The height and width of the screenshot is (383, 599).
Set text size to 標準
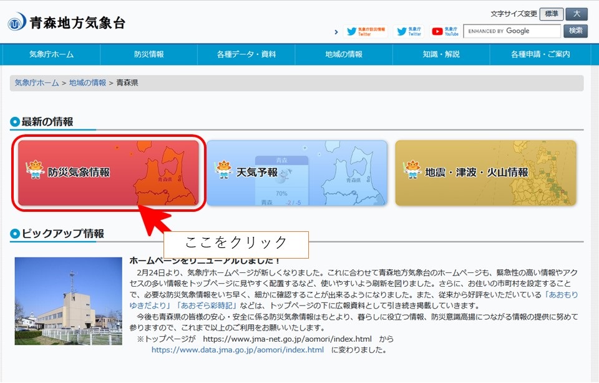click(x=552, y=14)
